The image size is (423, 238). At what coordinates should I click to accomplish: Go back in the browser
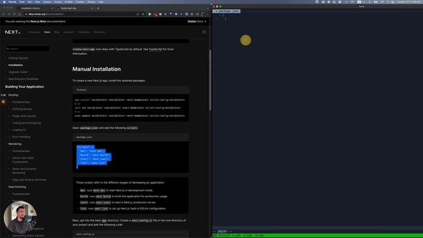[4, 14]
